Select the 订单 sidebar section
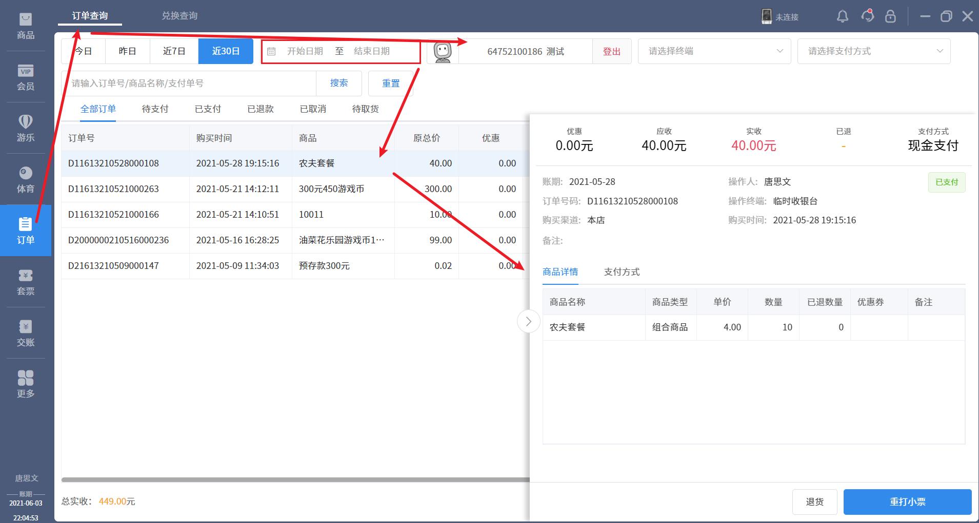This screenshot has height=523, width=979. coord(26,231)
